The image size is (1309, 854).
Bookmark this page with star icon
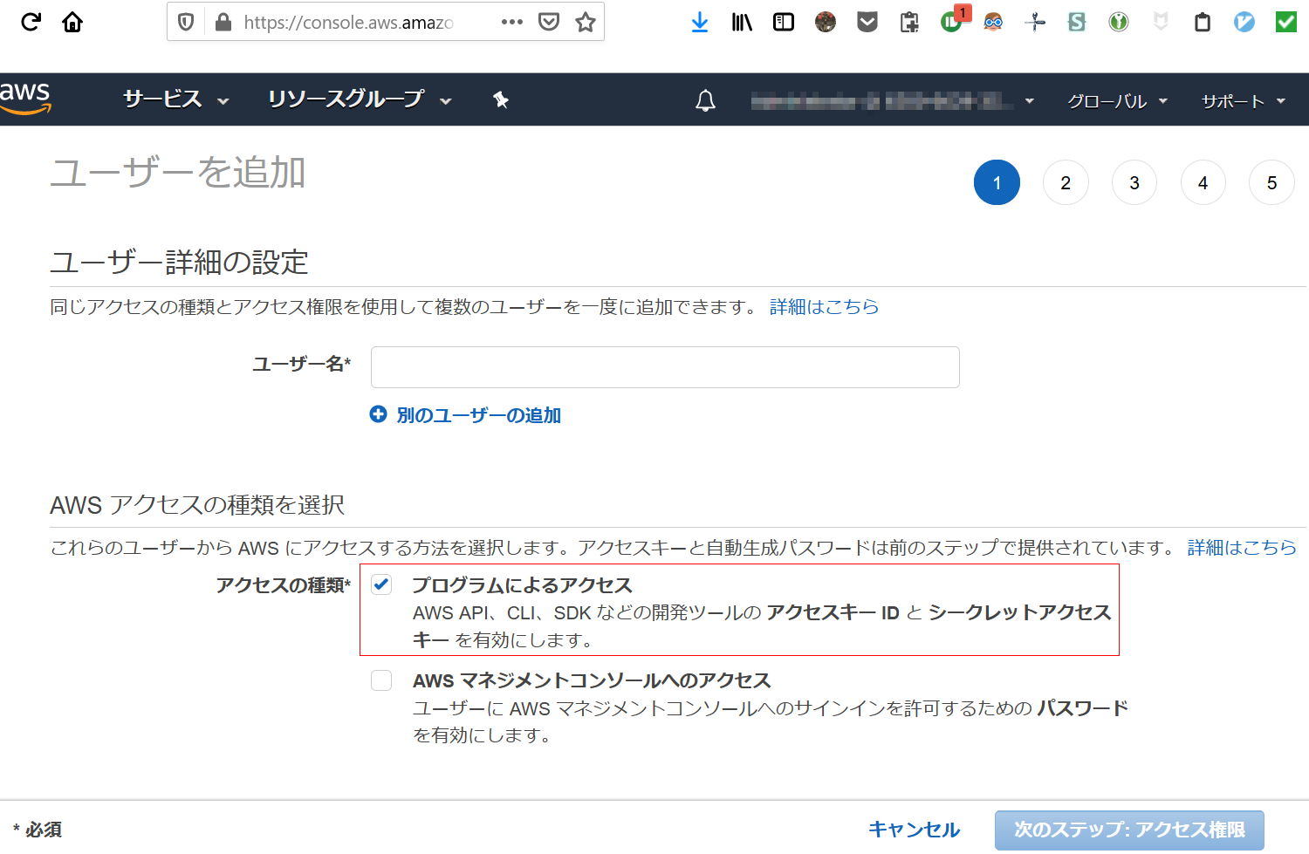[586, 22]
